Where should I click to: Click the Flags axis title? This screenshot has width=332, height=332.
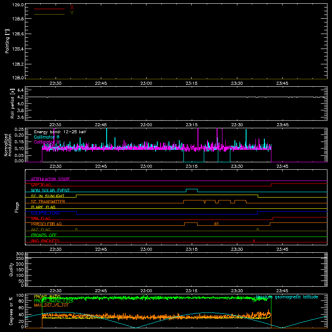click(17, 207)
